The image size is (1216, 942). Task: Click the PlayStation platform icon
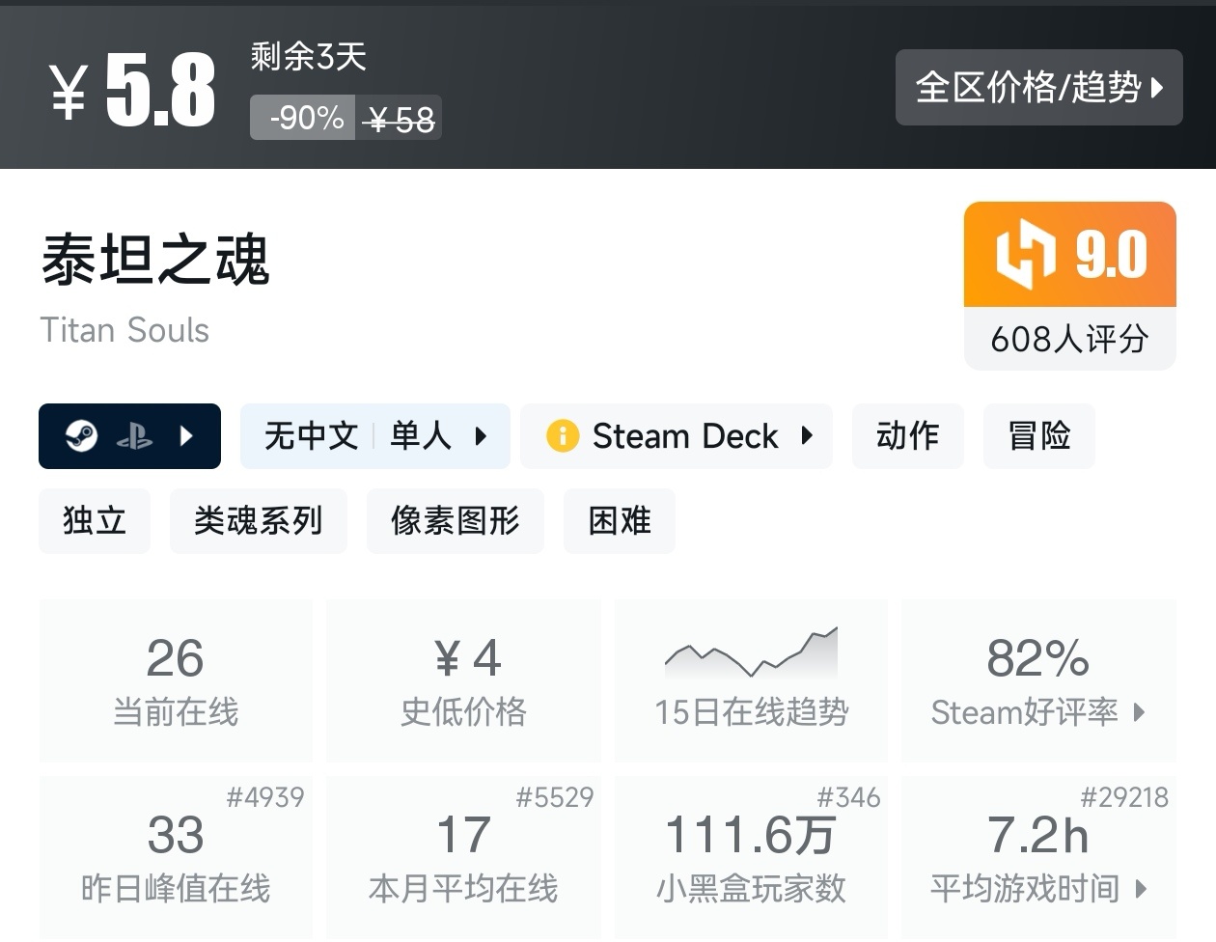(x=134, y=437)
